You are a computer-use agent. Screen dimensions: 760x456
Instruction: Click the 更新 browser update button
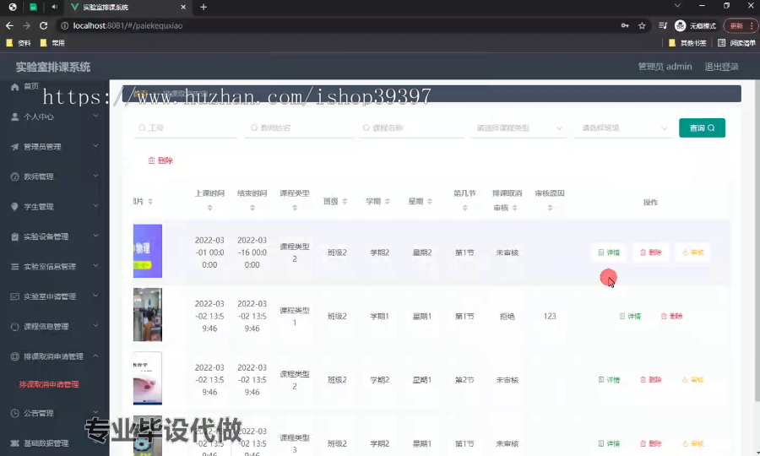pos(741,25)
